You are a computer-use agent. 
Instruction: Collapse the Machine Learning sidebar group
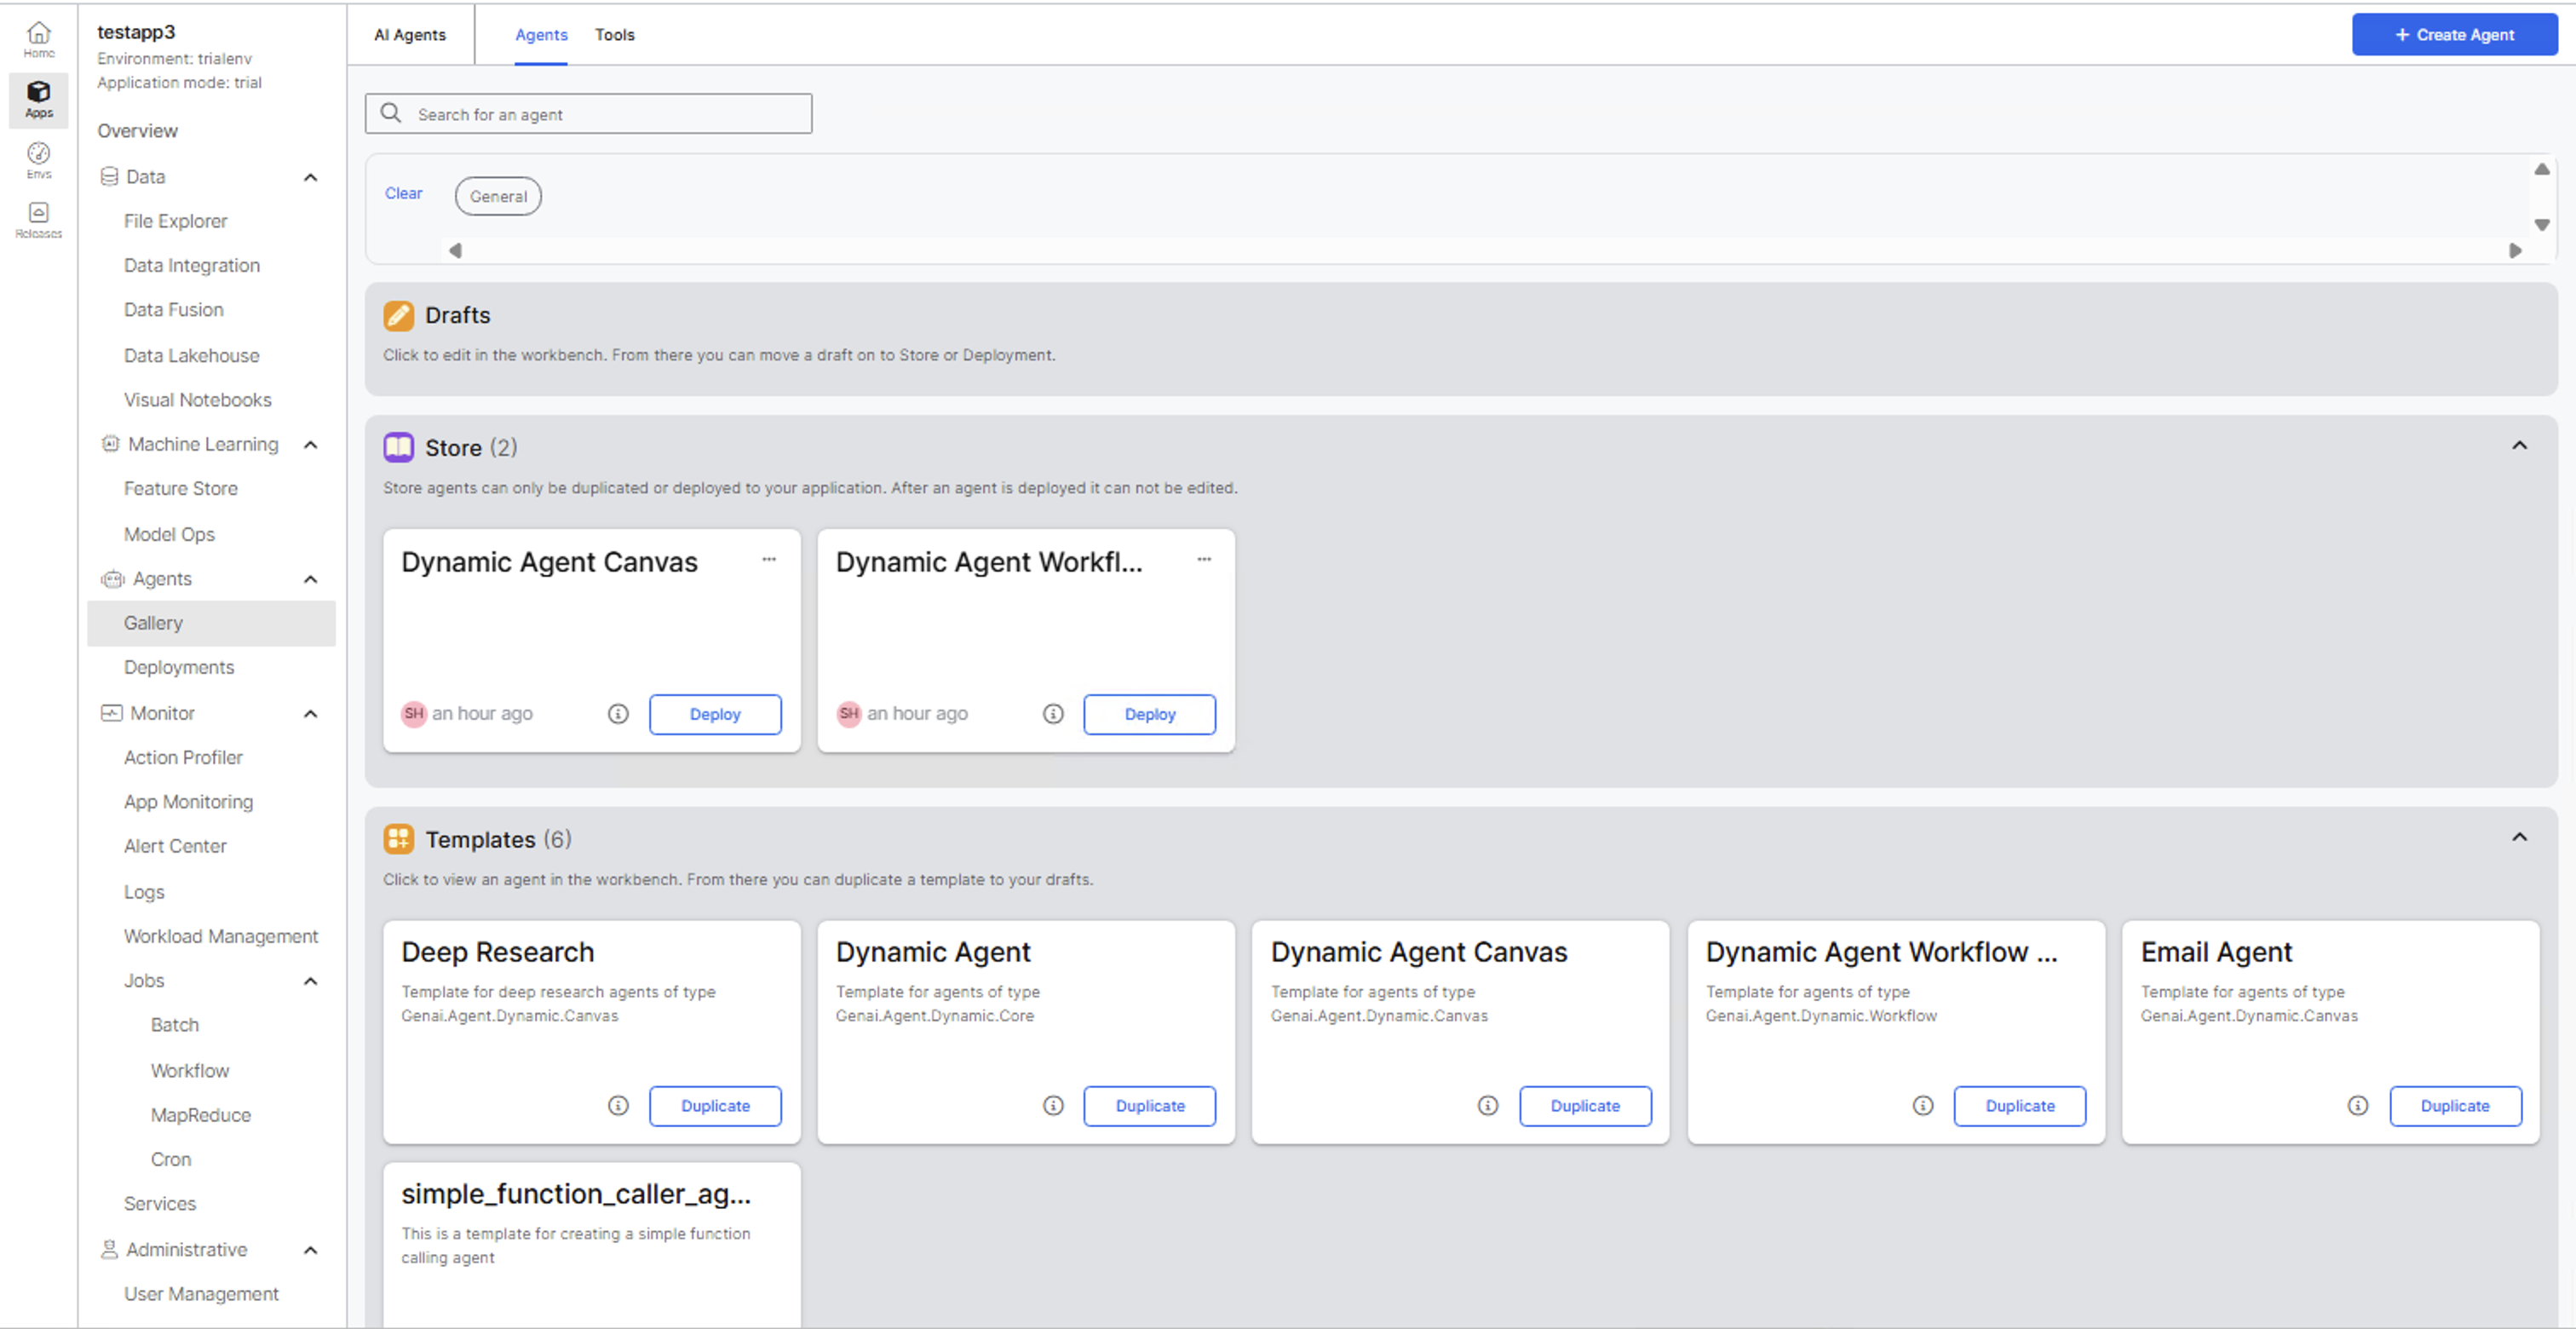(x=310, y=445)
